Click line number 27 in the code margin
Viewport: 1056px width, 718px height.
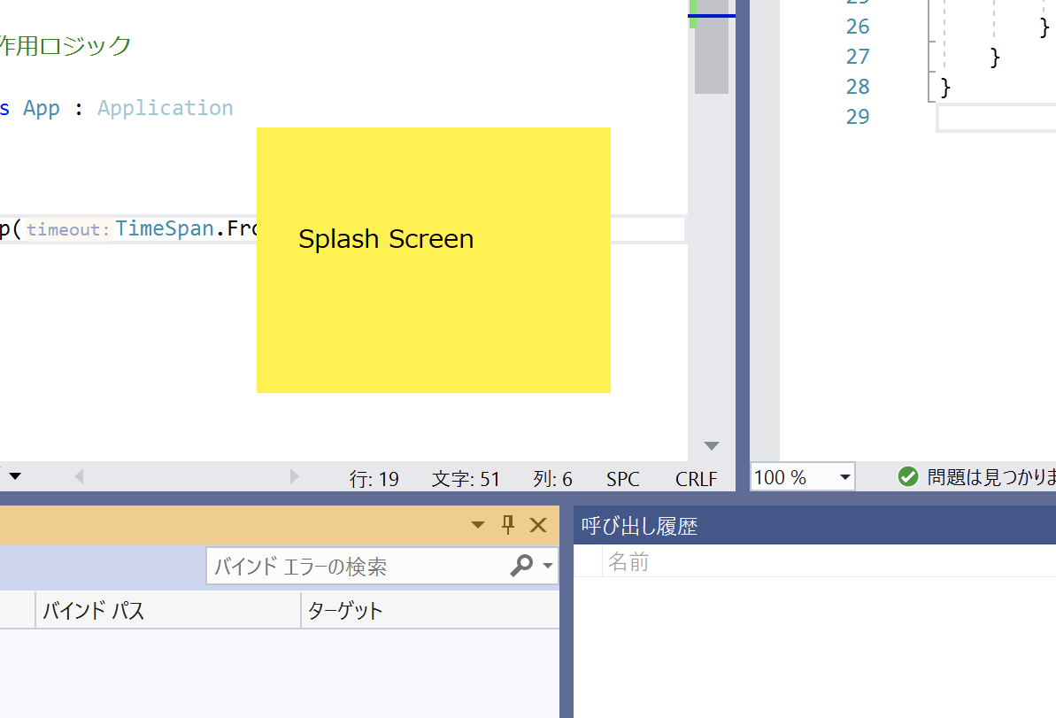click(x=857, y=56)
